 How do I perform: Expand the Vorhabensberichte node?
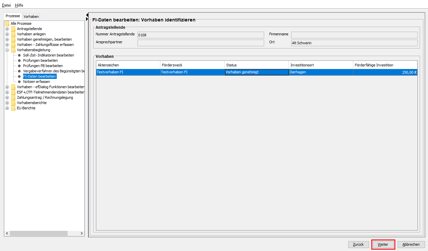pyautogui.click(x=7, y=103)
